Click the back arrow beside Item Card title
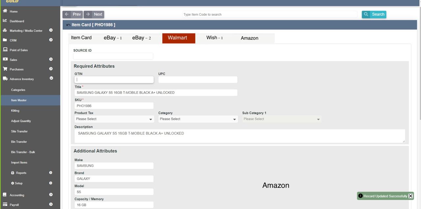 [x=68, y=25]
